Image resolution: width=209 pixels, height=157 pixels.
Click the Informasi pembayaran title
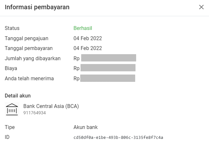37,7
